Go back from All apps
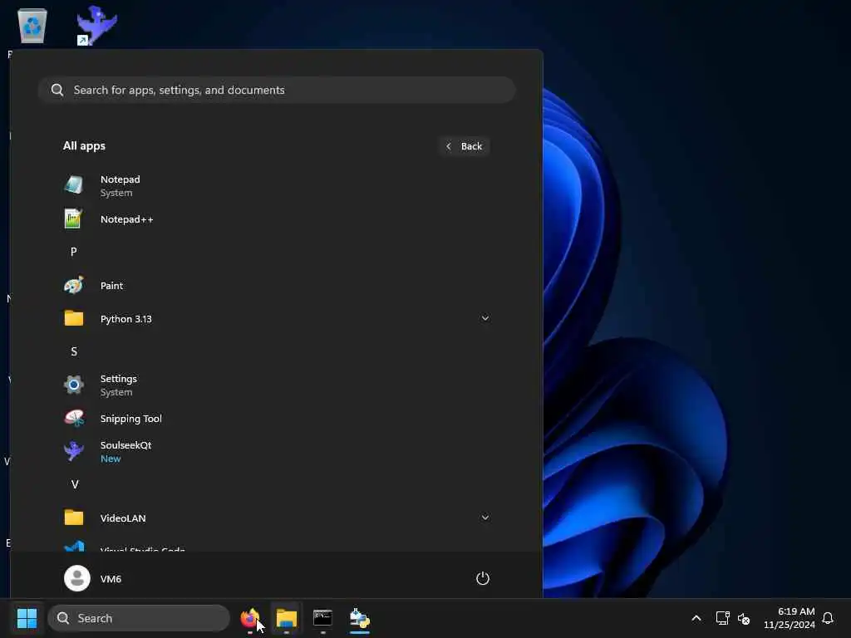The image size is (851, 638). click(x=464, y=146)
